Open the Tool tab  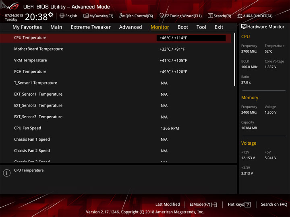pyautogui.click(x=201, y=27)
